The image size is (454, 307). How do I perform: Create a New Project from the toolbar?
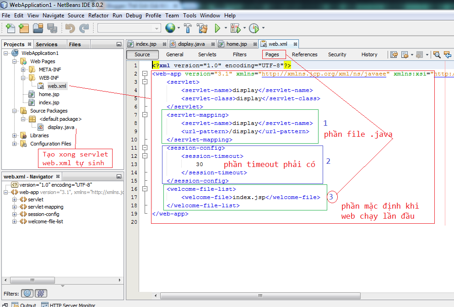tap(23, 28)
